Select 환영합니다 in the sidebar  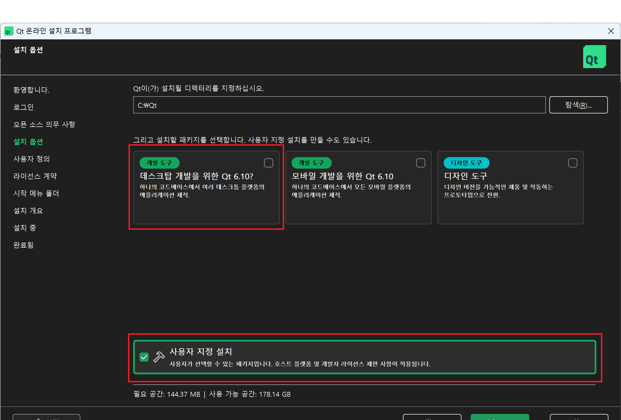point(31,90)
